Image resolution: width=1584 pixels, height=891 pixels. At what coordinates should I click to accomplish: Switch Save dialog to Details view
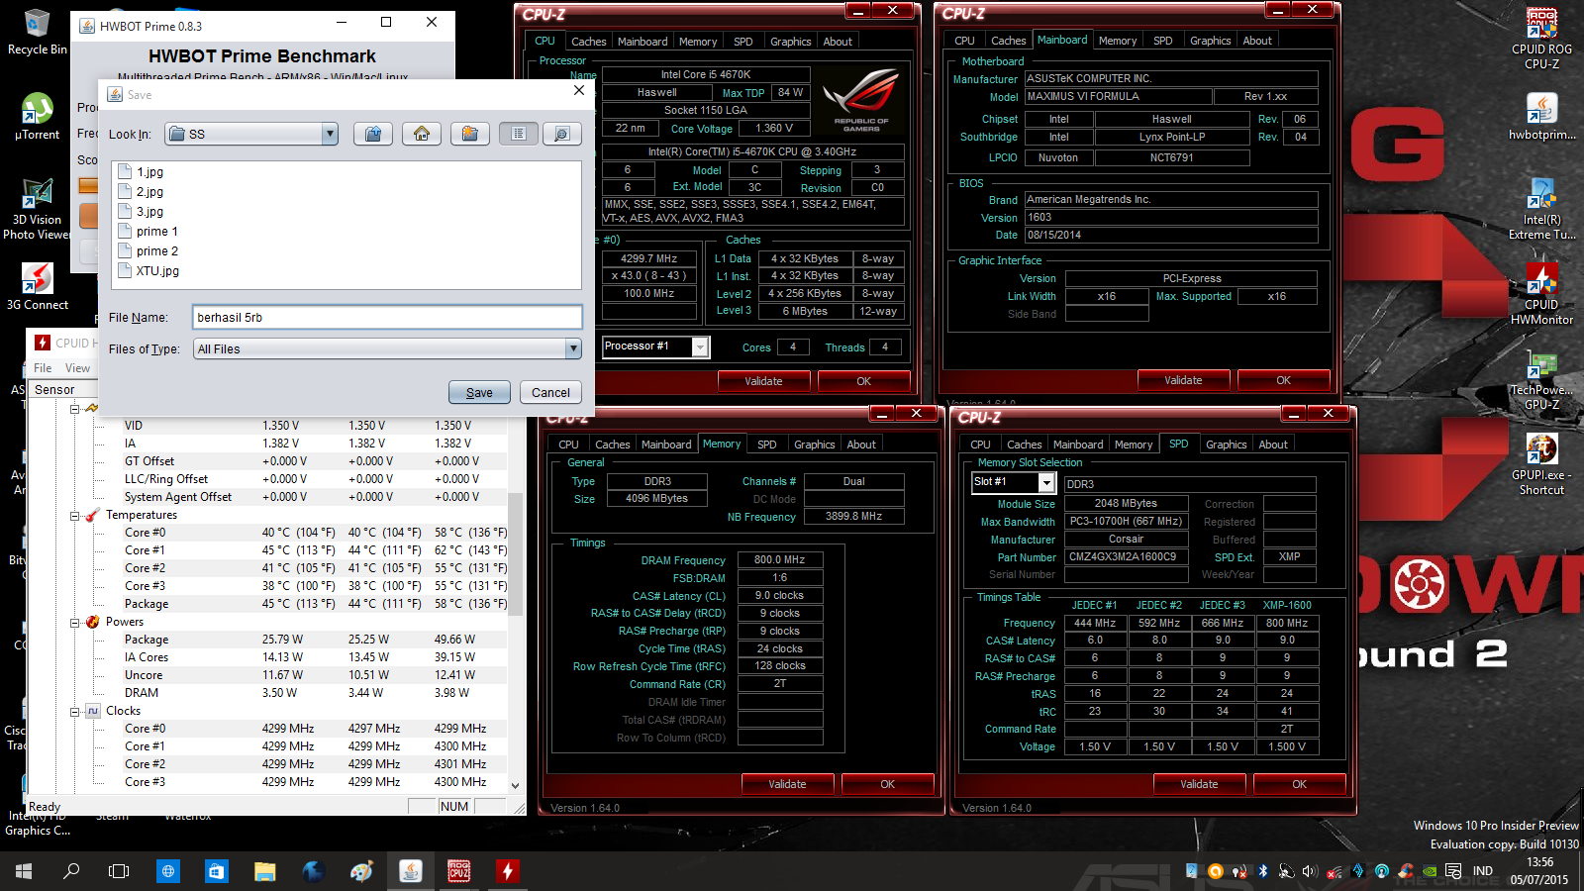coord(561,134)
